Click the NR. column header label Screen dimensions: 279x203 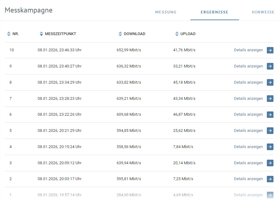16,34
